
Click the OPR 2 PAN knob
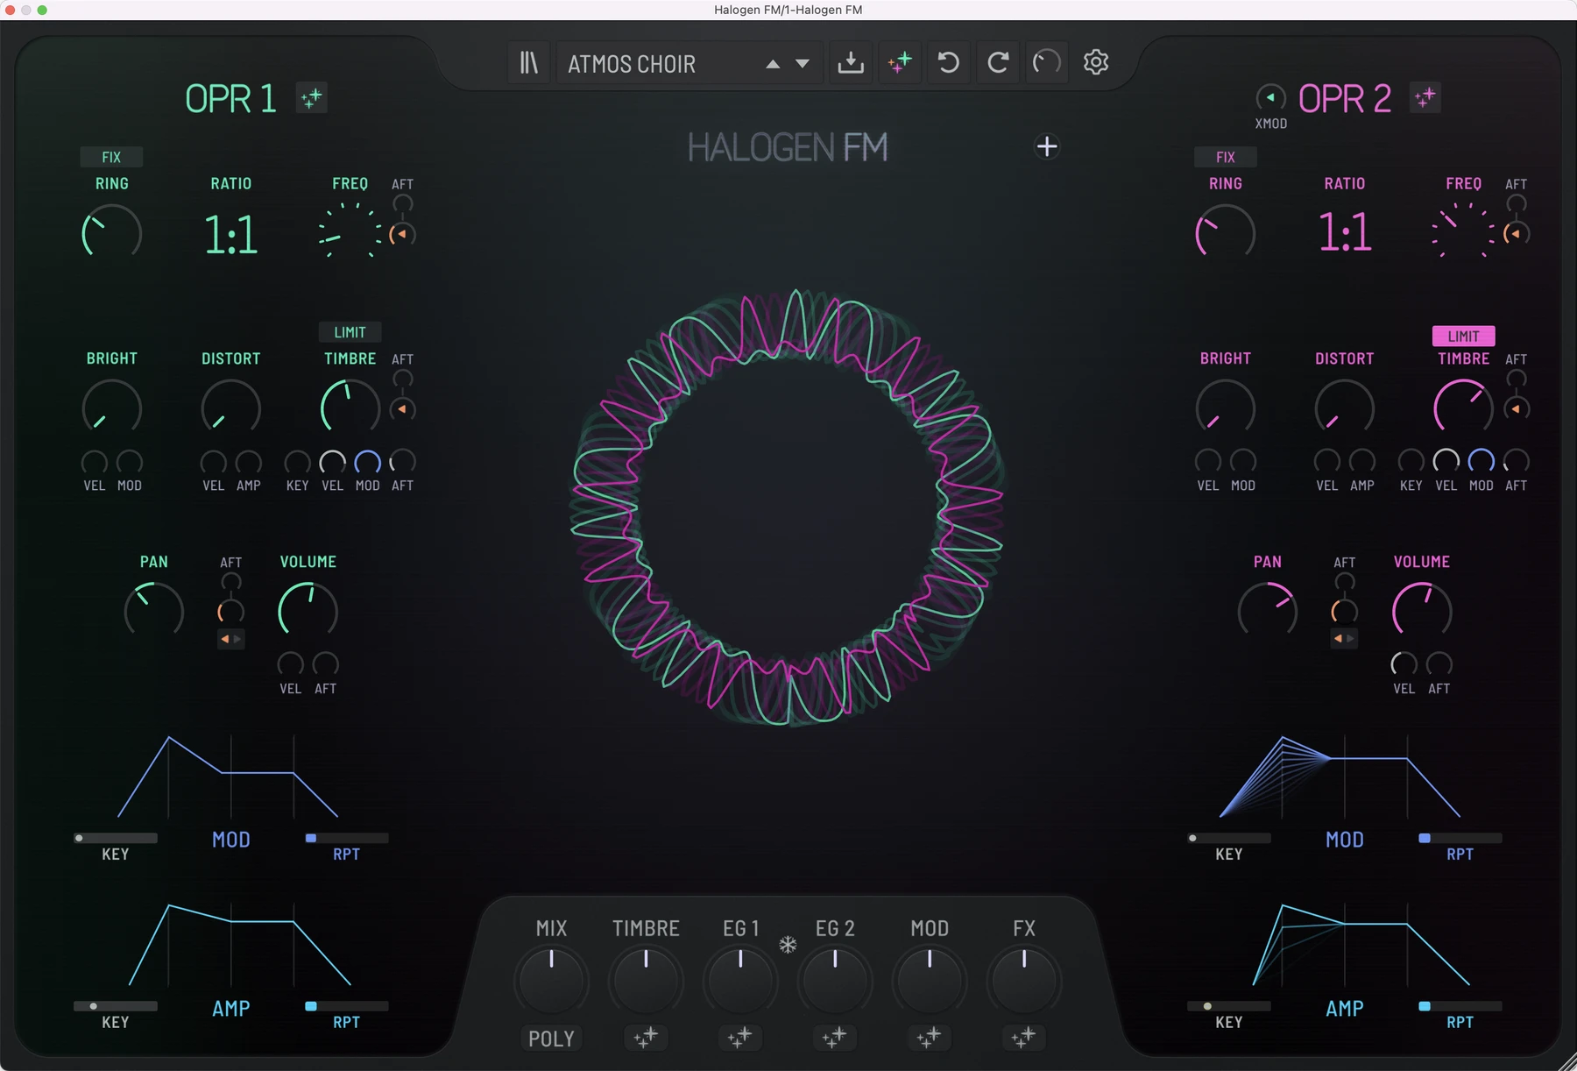pos(1267,610)
